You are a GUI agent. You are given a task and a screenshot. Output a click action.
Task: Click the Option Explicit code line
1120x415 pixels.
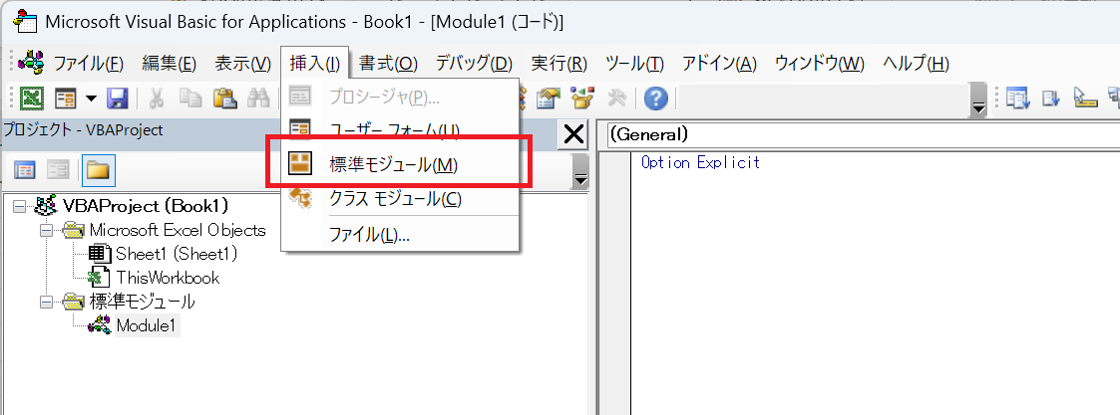(x=701, y=162)
